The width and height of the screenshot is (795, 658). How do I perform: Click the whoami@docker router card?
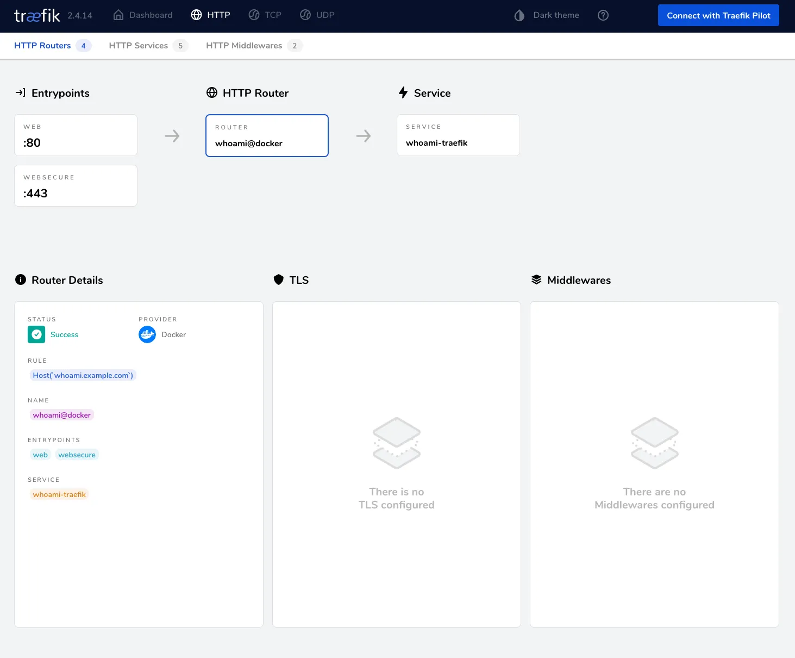267,136
